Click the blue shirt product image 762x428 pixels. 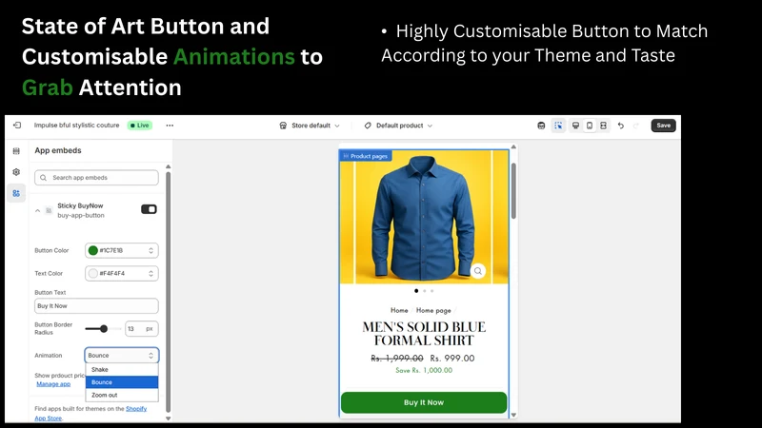(x=424, y=217)
